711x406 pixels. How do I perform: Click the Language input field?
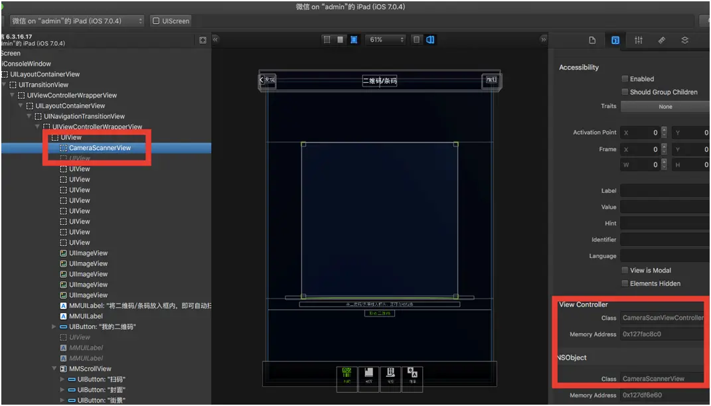pyautogui.click(x=665, y=256)
